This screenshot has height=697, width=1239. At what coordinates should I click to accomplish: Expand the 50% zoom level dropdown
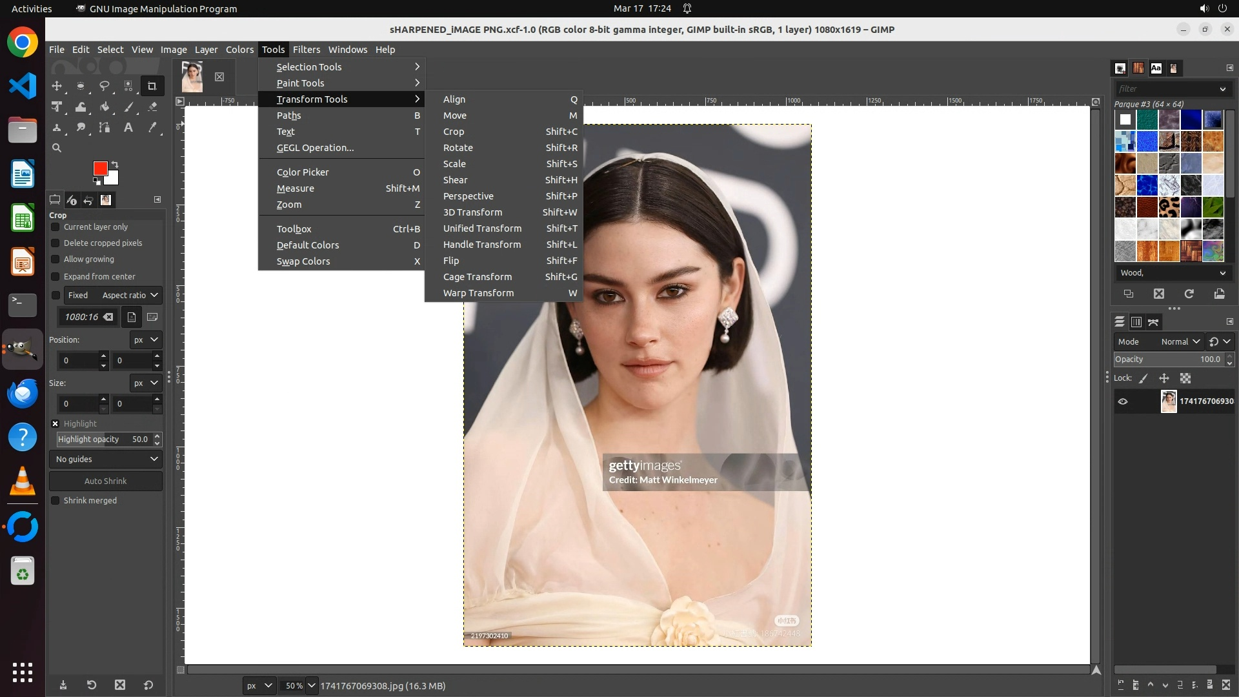(x=312, y=685)
